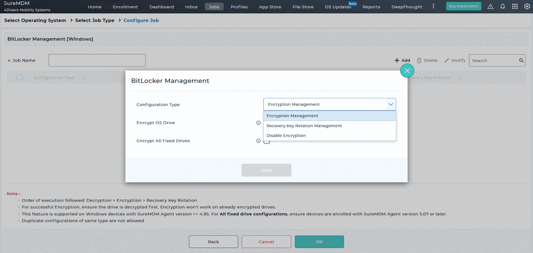Click the Add plus button
The width and height of the screenshot is (533, 253).
coord(402,60)
